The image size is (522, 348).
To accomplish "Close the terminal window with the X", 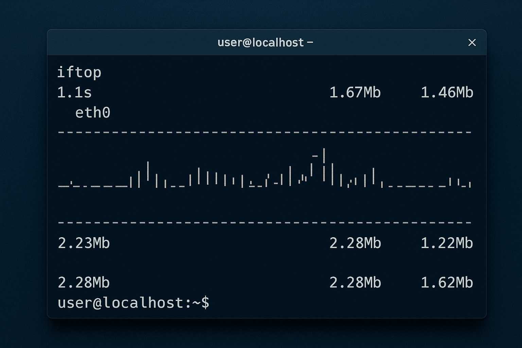I will pyautogui.click(x=472, y=42).
